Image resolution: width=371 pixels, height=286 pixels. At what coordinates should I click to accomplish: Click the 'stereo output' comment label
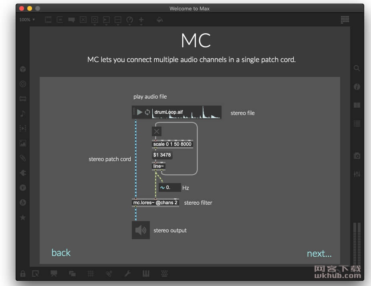[x=170, y=230]
